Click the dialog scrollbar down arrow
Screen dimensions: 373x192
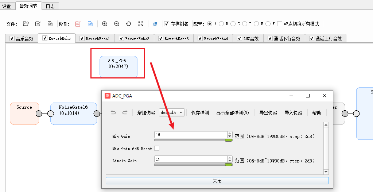point(326,172)
